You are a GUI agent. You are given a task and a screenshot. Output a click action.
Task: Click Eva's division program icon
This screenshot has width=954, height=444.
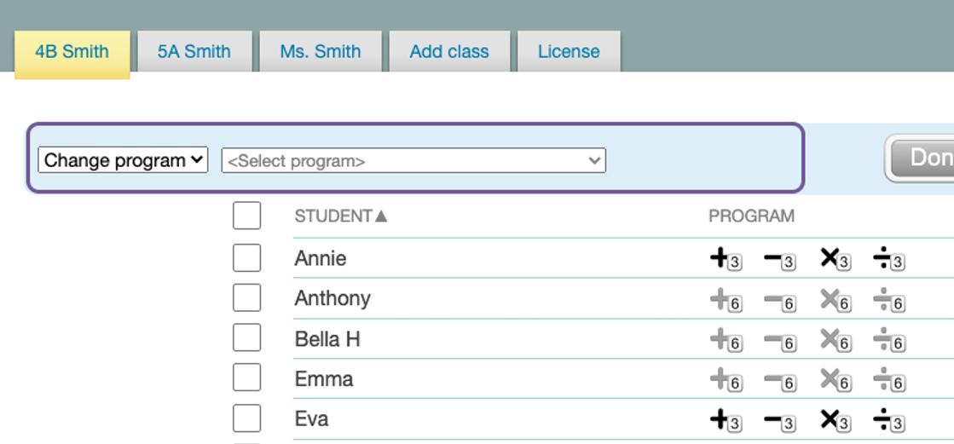tap(888, 420)
